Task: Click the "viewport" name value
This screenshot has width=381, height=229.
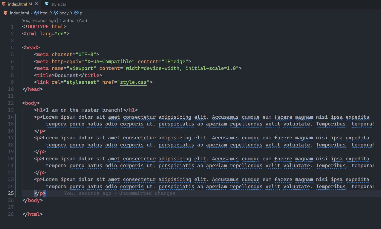Action: [81, 68]
